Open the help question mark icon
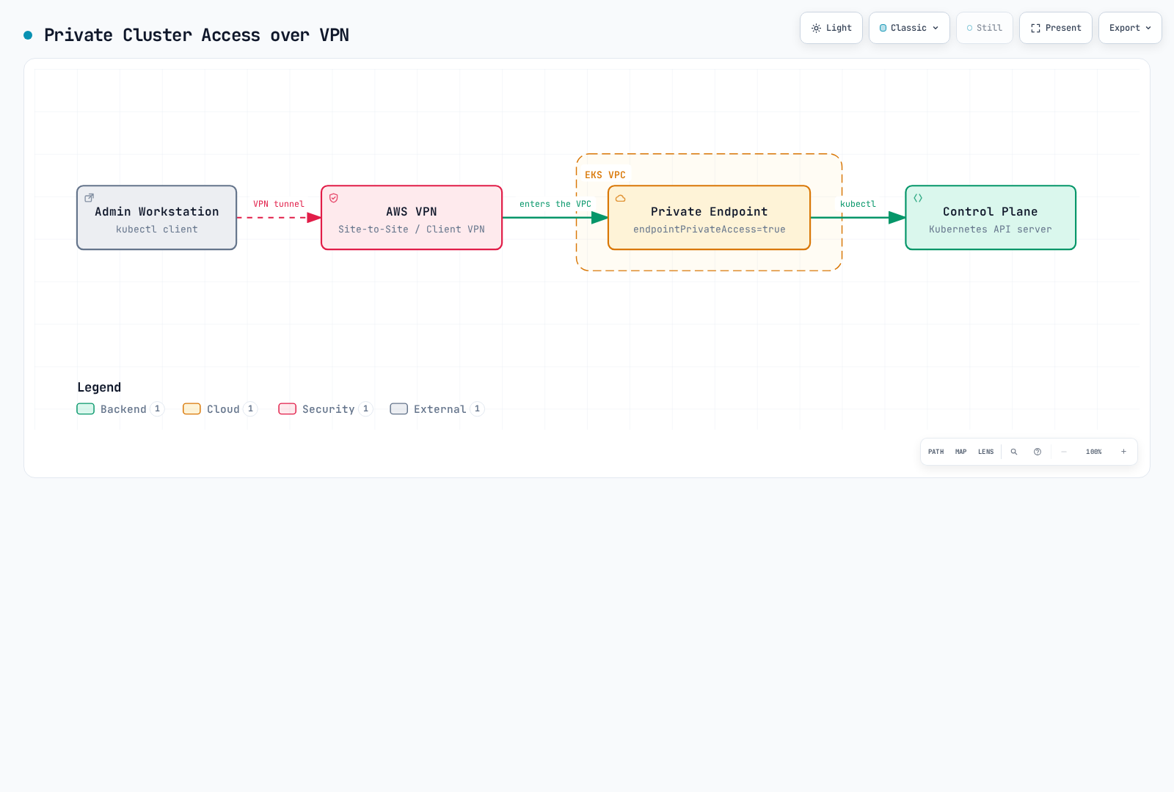The width and height of the screenshot is (1174, 792). click(x=1038, y=452)
